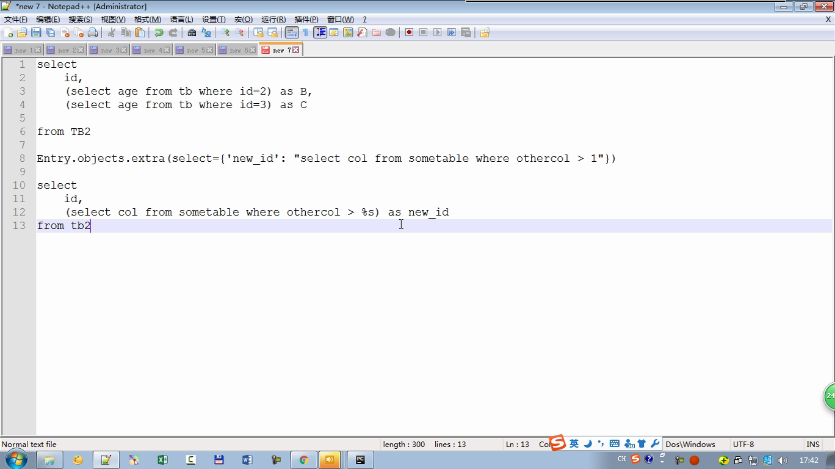Open Find with the binoculars icon
Screen dimensions: 835x469
click(x=192, y=32)
